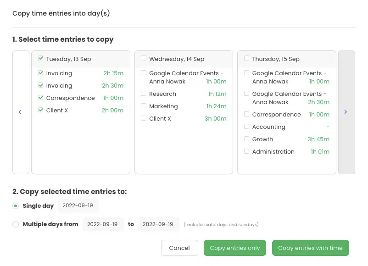Select the Single day radio option

pos(16,206)
